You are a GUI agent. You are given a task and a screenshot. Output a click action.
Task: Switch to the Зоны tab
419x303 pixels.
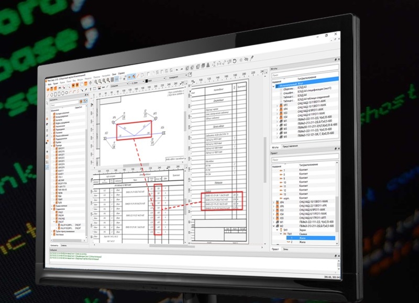(x=285, y=249)
